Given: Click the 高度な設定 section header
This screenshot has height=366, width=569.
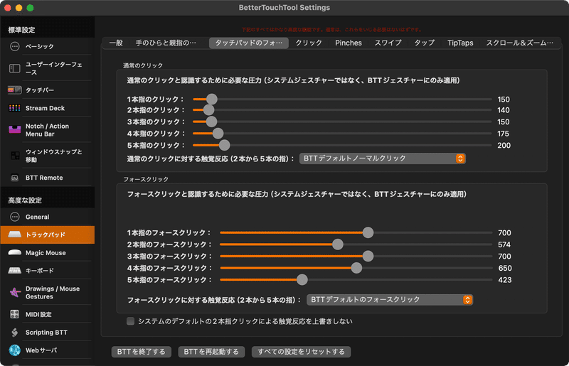Looking at the screenshot, I should coord(25,200).
